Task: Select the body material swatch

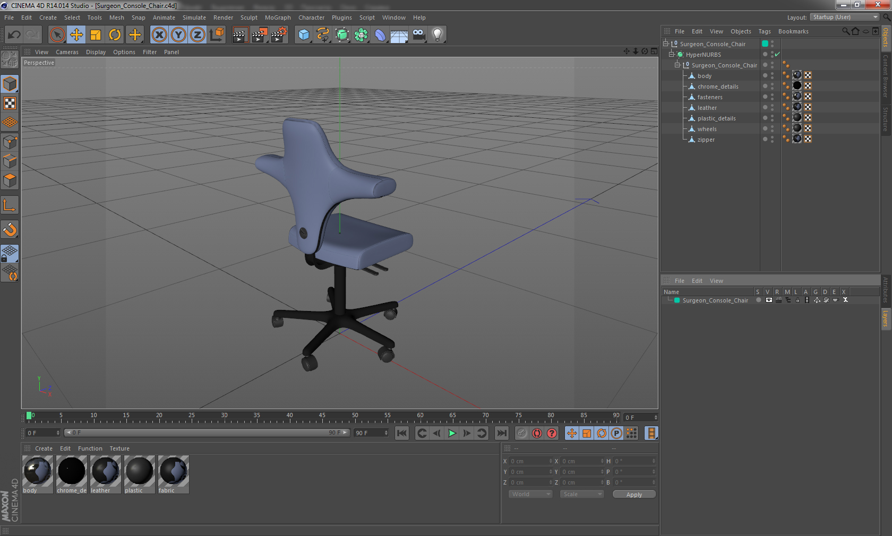Action: click(x=38, y=474)
